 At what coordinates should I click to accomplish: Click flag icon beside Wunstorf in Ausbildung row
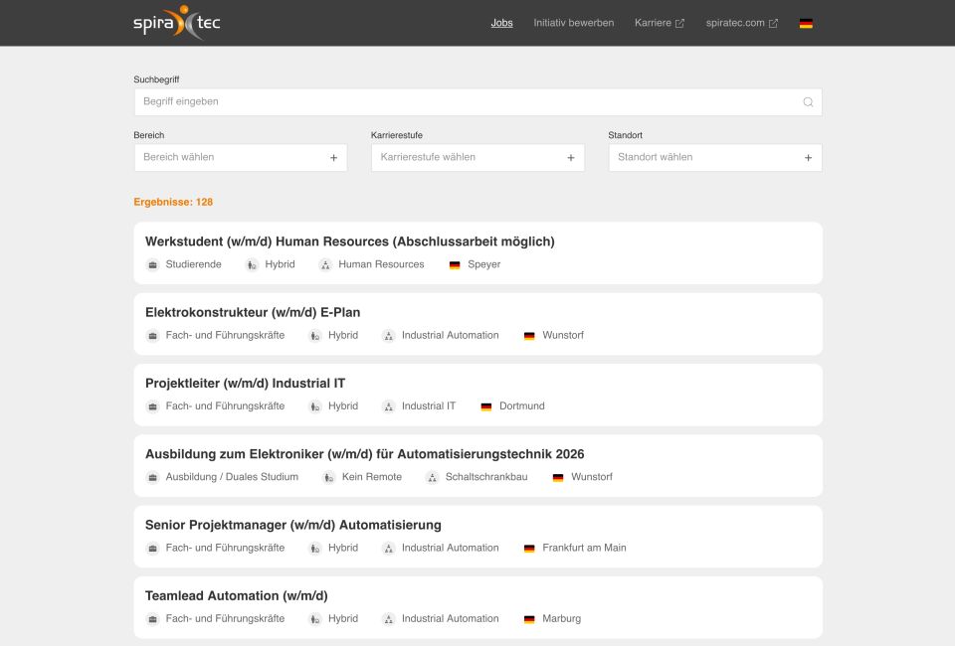coord(558,477)
